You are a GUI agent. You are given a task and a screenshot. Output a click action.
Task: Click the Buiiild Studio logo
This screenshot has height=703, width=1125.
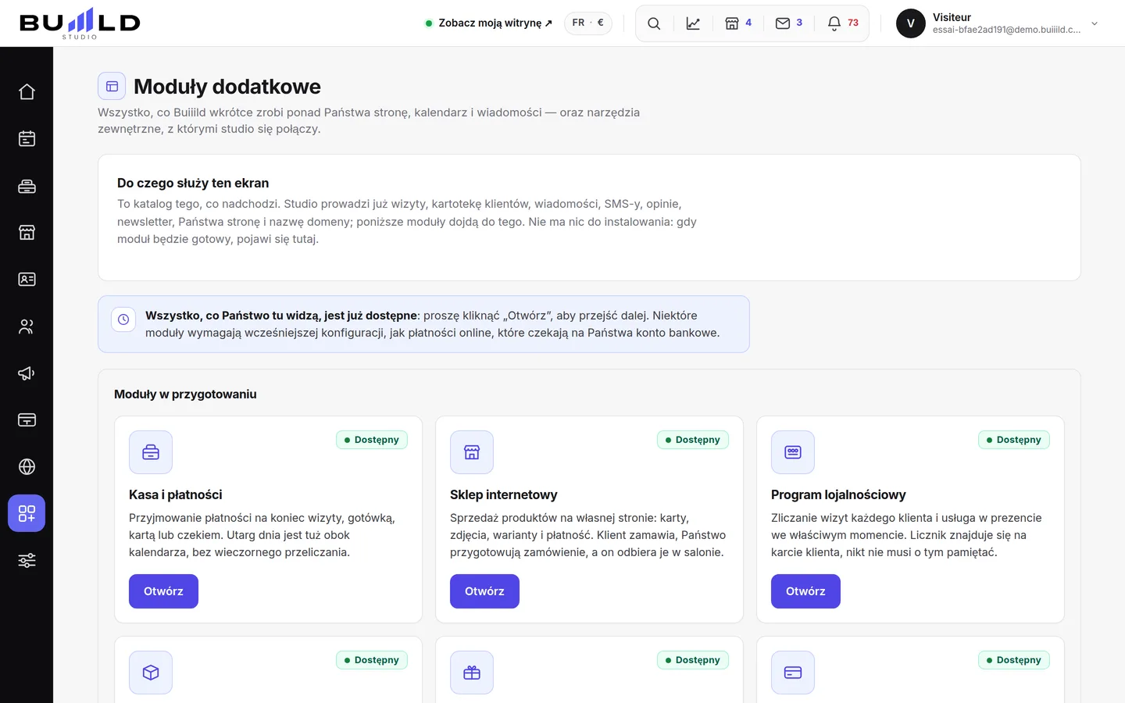(x=80, y=23)
